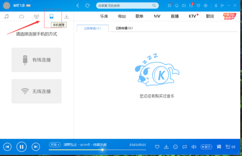This screenshot has width=242, height=156.
Task: Click the playback progress slider handle
Action: click(102, 150)
